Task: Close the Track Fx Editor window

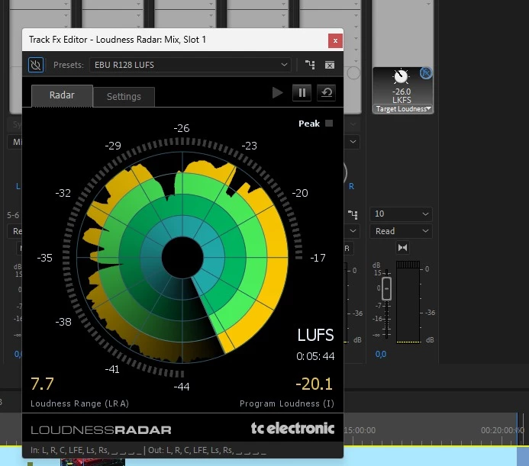Action: click(335, 40)
